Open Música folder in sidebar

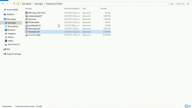click(11, 37)
